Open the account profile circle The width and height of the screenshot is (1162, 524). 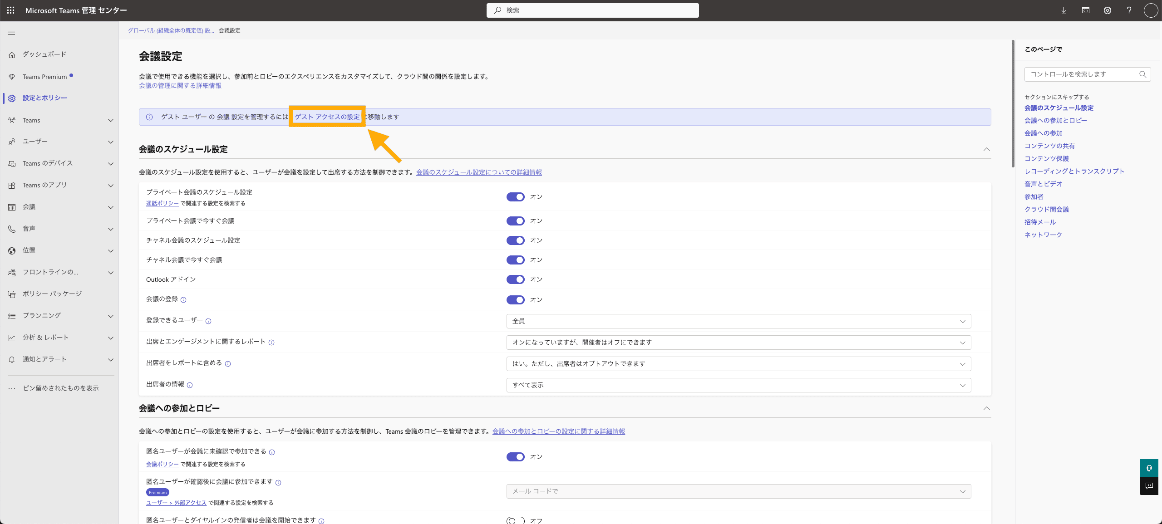[x=1151, y=10]
